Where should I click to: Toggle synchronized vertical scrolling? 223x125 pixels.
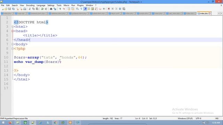69,9
